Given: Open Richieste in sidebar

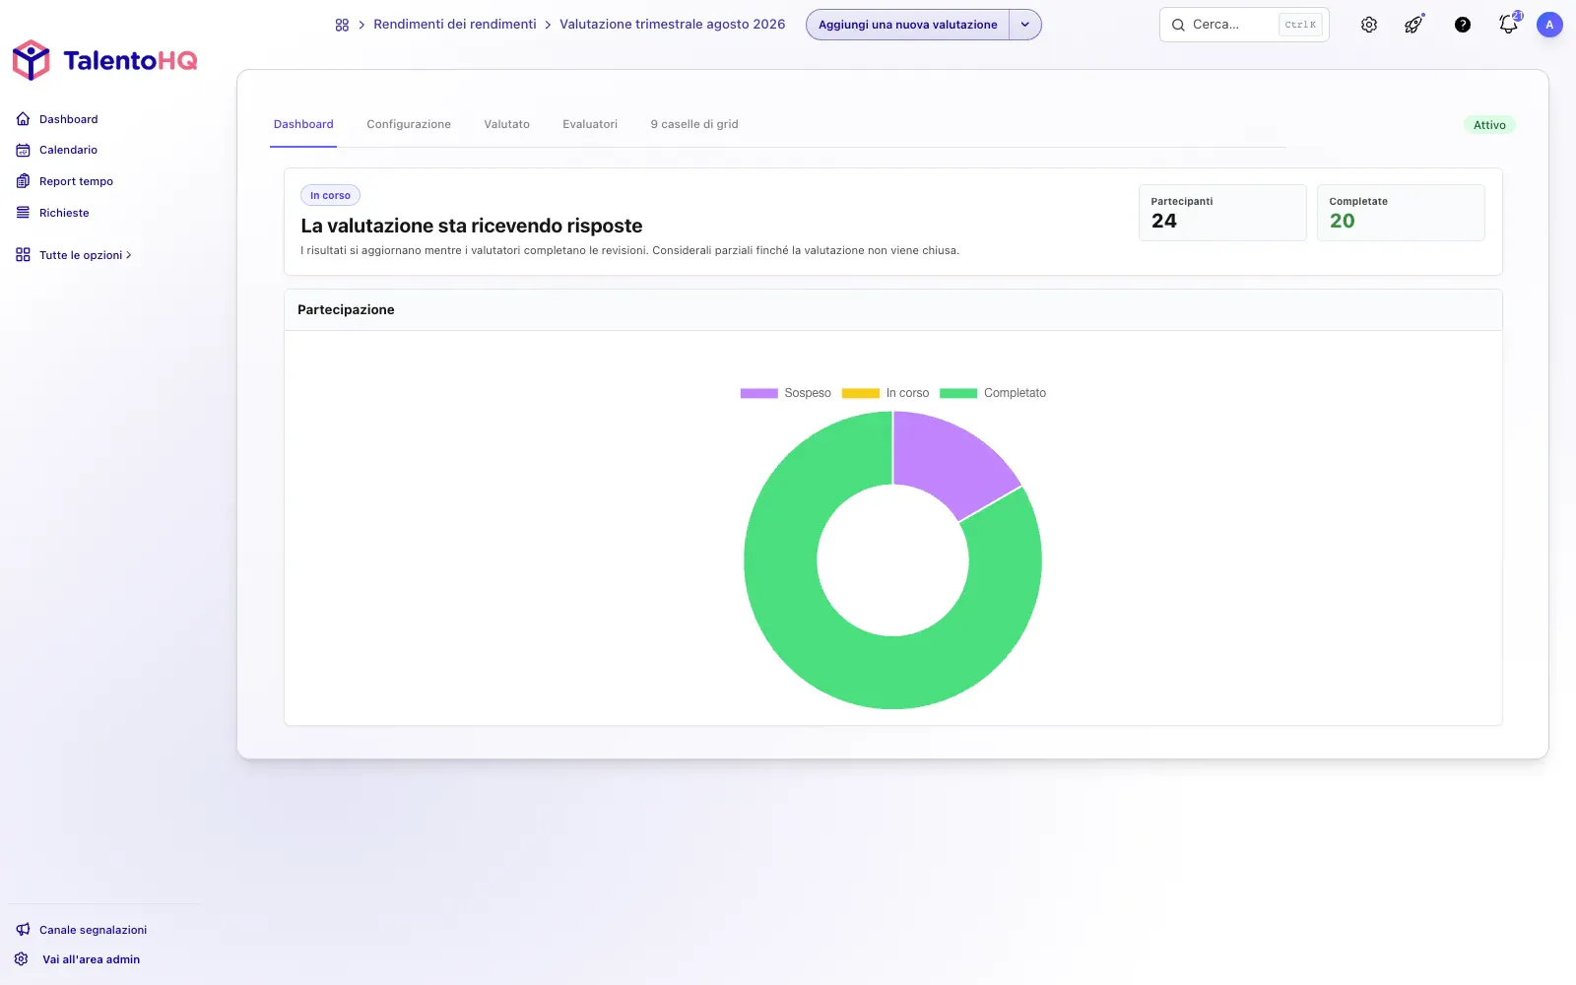Looking at the screenshot, I should [64, 213].
